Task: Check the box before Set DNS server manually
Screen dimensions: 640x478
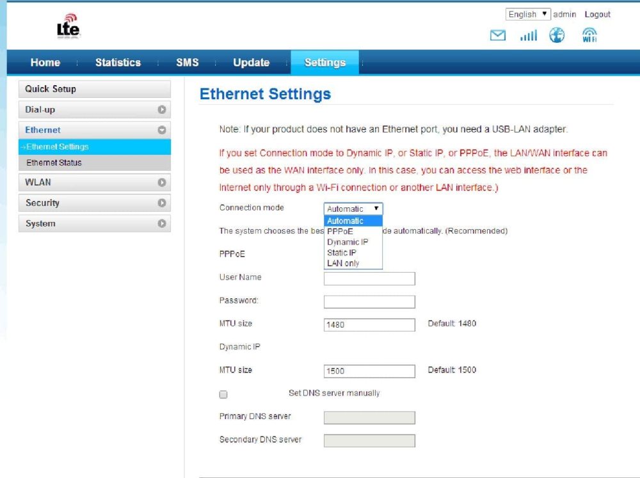Action: 223,394
